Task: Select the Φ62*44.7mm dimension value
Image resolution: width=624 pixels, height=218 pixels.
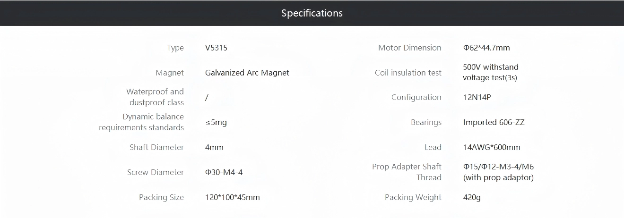Action: pos(486,48)
